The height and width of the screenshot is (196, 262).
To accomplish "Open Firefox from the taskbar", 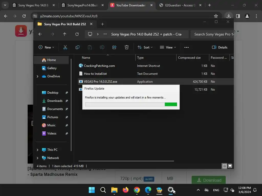I will (x=125, y=190).
